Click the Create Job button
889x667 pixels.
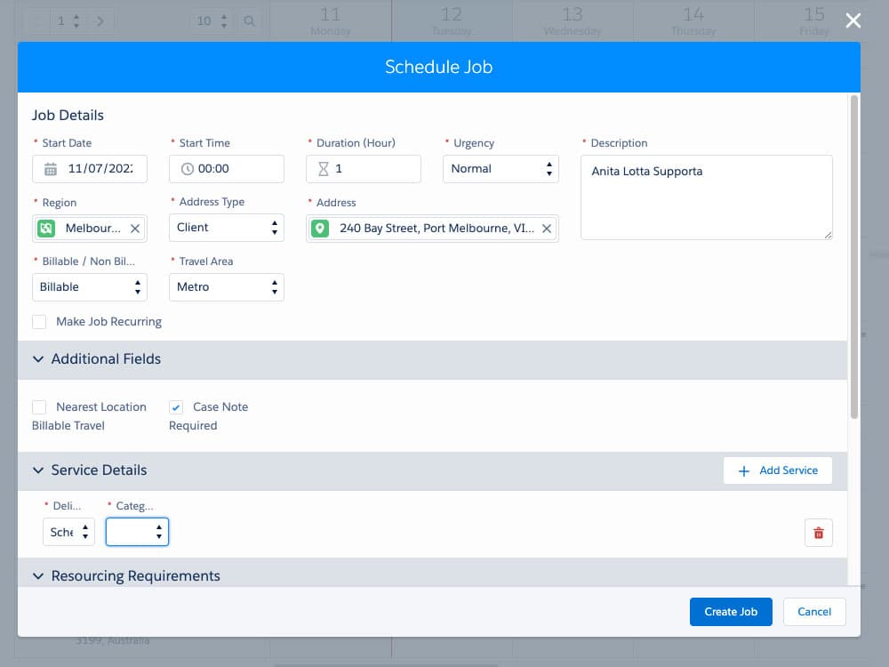(x=731, y=612)
